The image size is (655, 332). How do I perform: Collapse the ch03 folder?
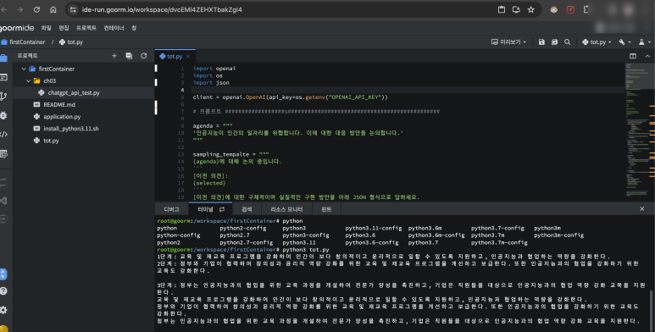coord(29,81)
